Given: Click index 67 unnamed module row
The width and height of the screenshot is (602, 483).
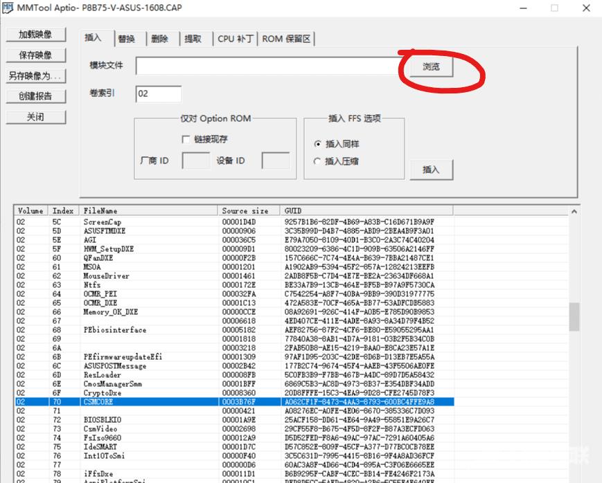Looking at the screenshot, I should click(x=234, y=321).
